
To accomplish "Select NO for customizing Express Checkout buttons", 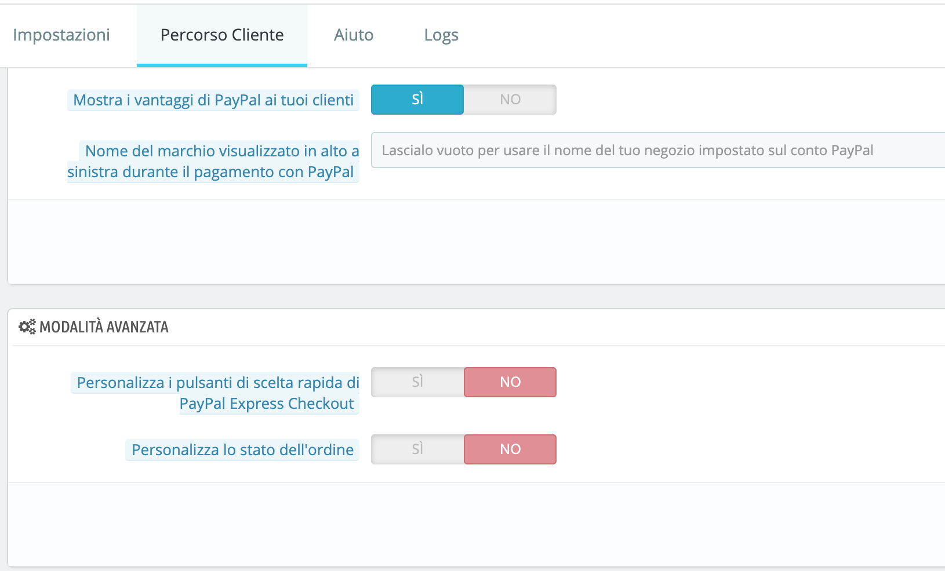I will pos(510,382).
